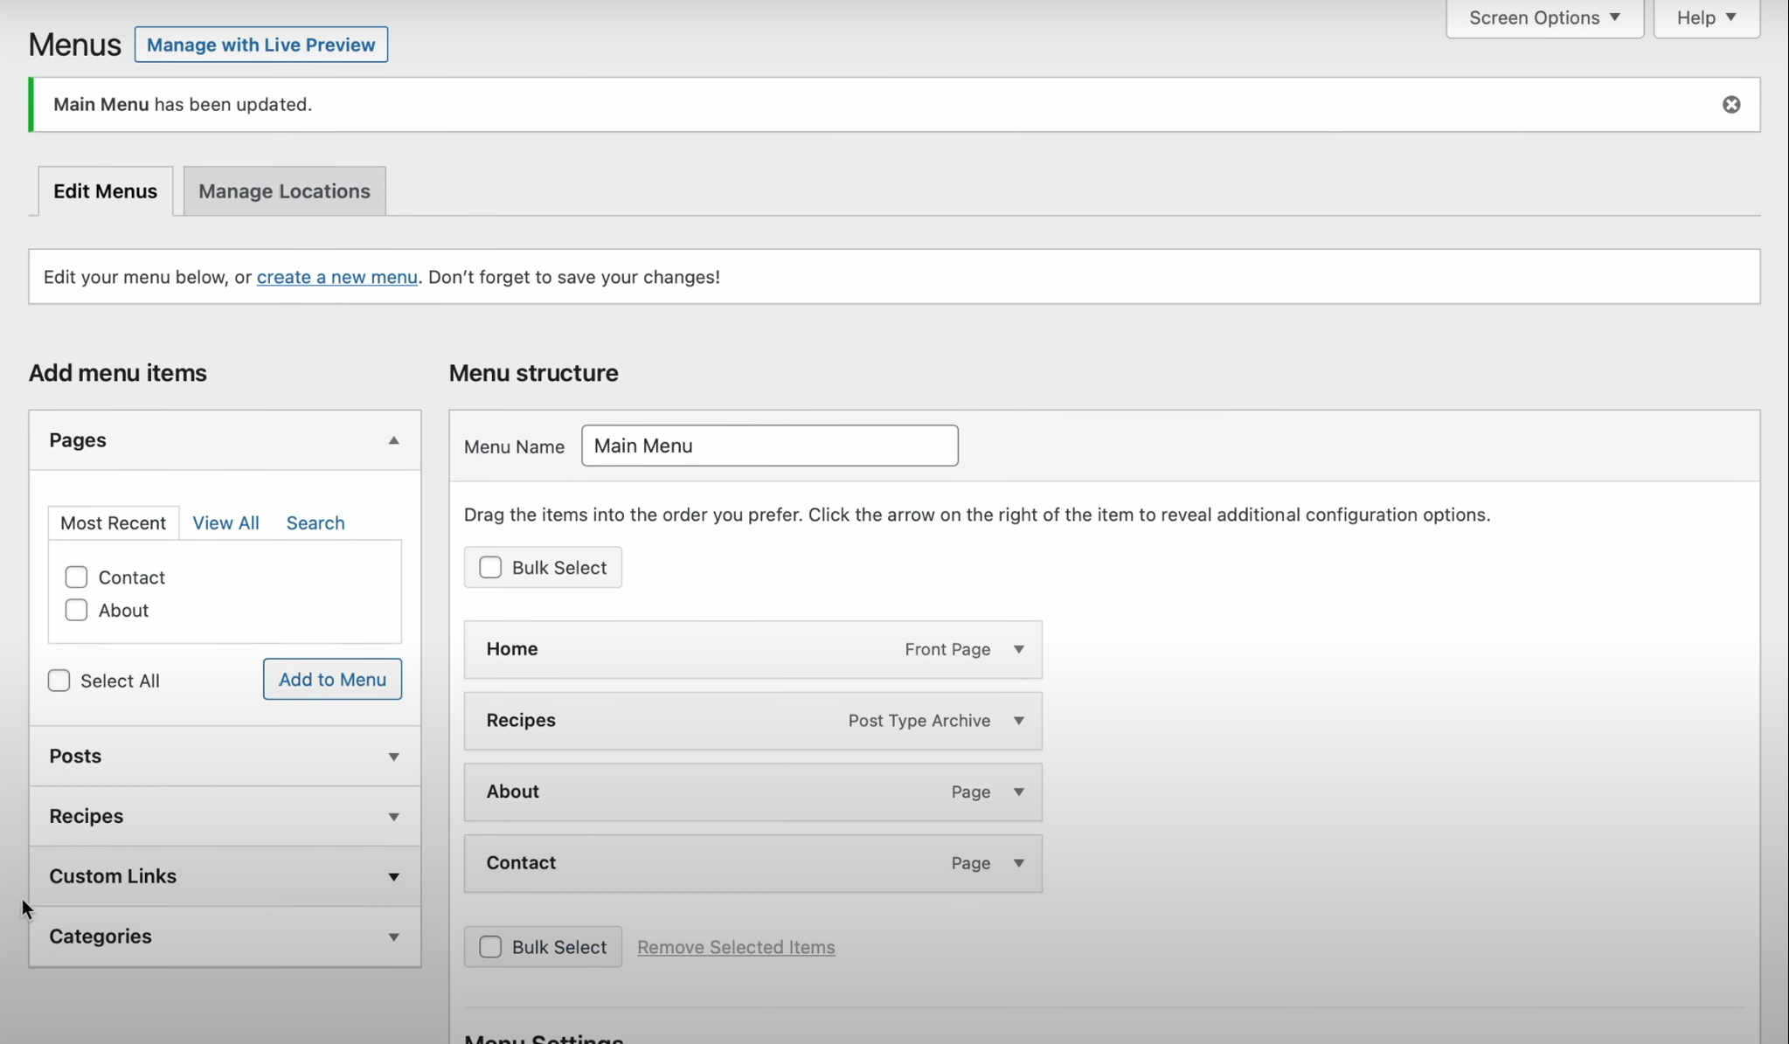Click the Add to Menu button
This screenshot has width=1789, height=1044.
point(332,679)
